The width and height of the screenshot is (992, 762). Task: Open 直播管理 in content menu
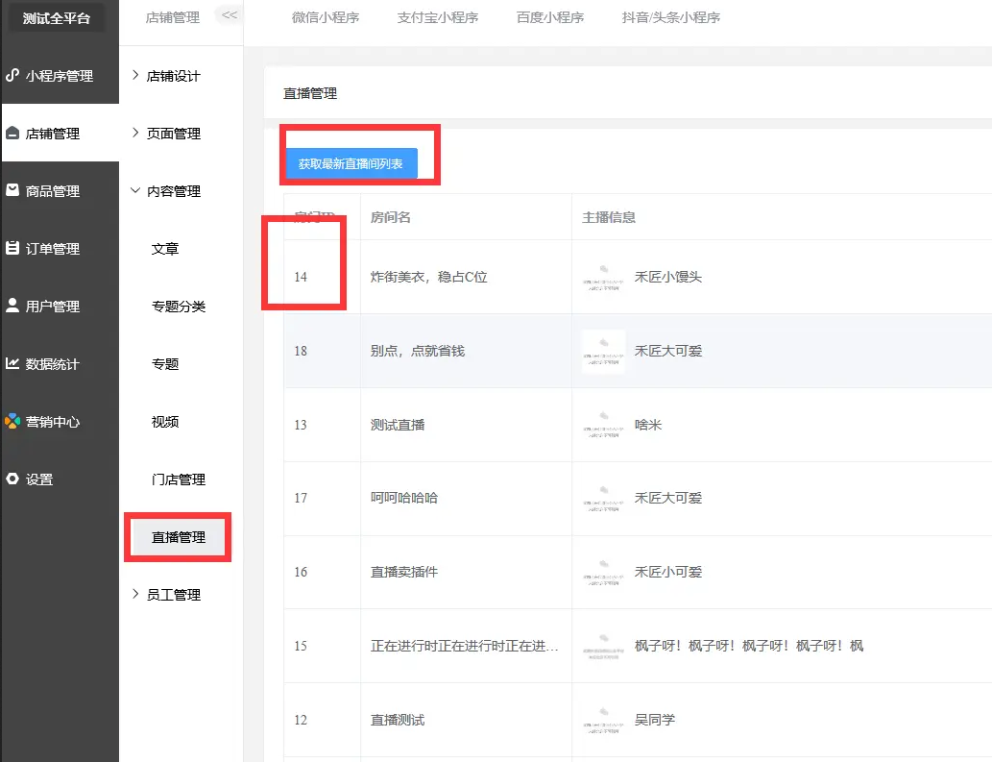(x=179, y=537)
